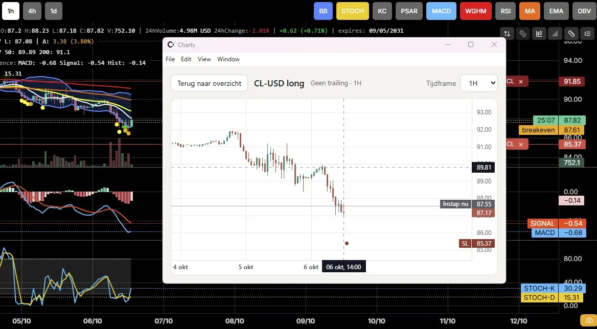Toggle the MACD indicator
Screen dimensions: 597x329
point(442,11)
